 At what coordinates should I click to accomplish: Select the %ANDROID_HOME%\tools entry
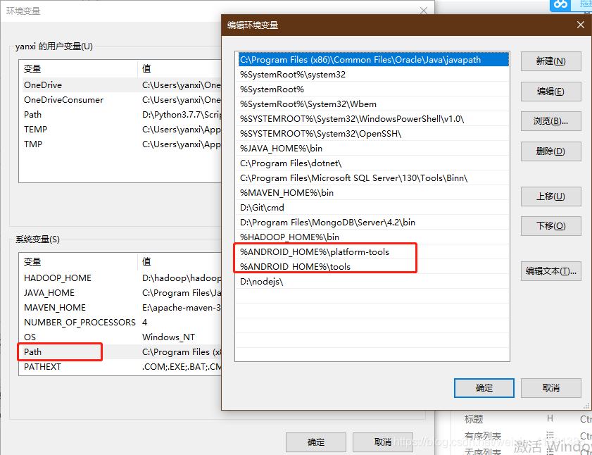(x=372, y=266)
